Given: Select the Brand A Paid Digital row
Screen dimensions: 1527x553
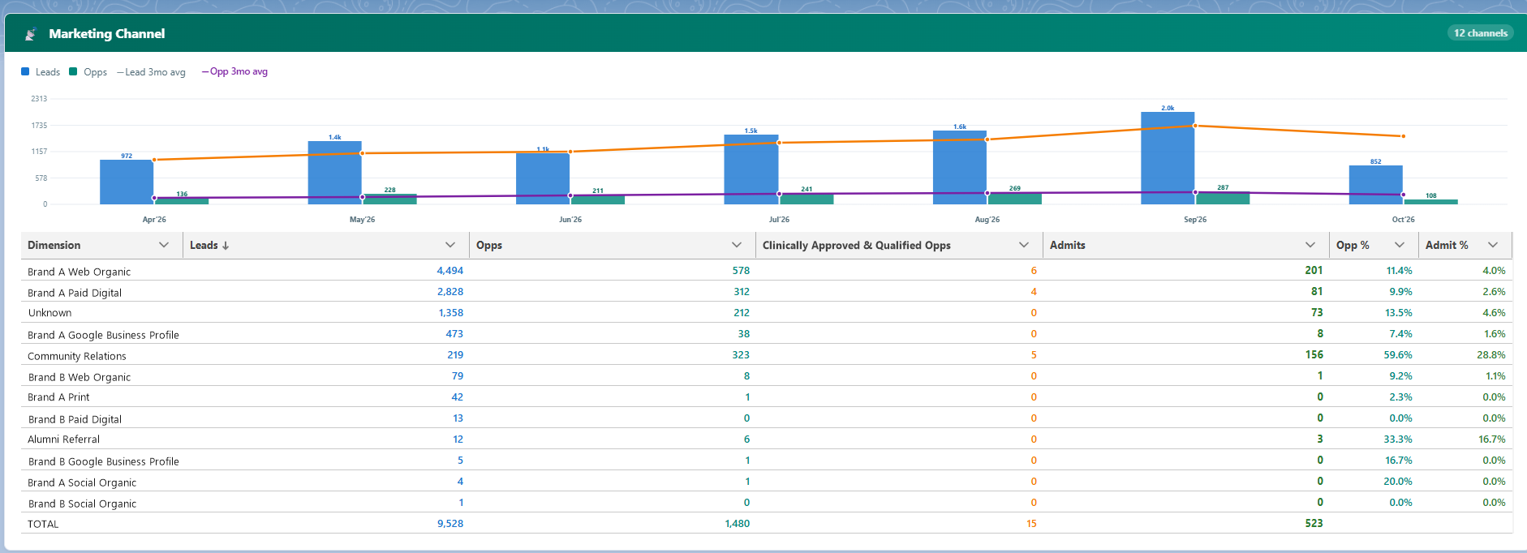Looking at the screenshot, I should [x=767, y=292].
